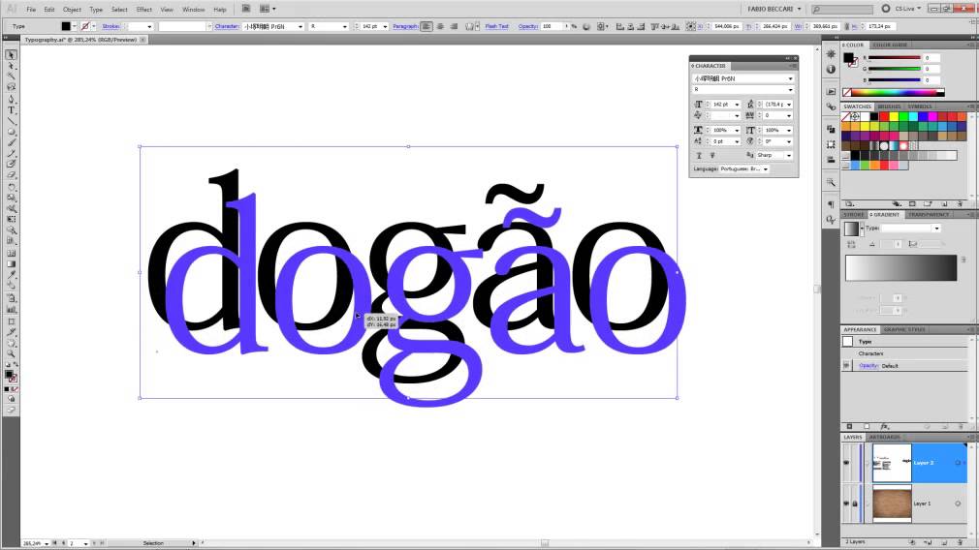Select the Selection tool in the toolbox
979x550 pixels.
click(x=11, y=55)
